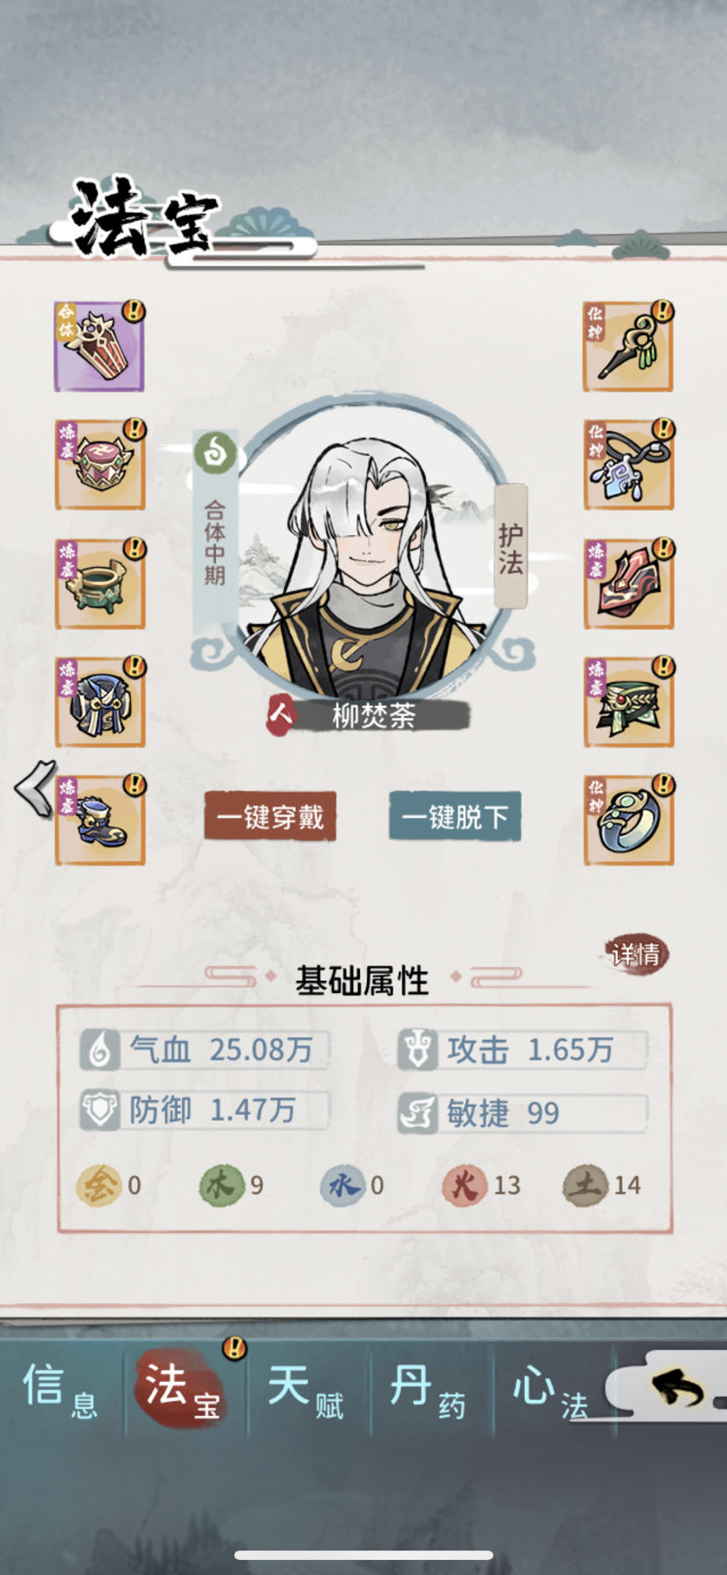The image size is (727, 1575).
Task: Open the 护法 guardian label
Action: [x=511, y=547]
